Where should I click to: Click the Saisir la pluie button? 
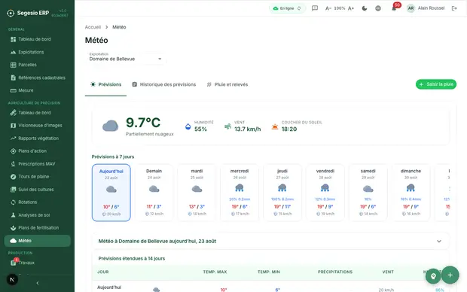point(436,84)
